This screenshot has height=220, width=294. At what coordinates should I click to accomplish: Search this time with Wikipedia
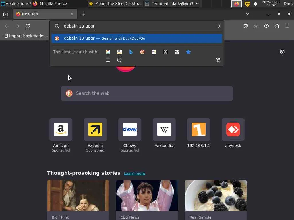[177, 52]
